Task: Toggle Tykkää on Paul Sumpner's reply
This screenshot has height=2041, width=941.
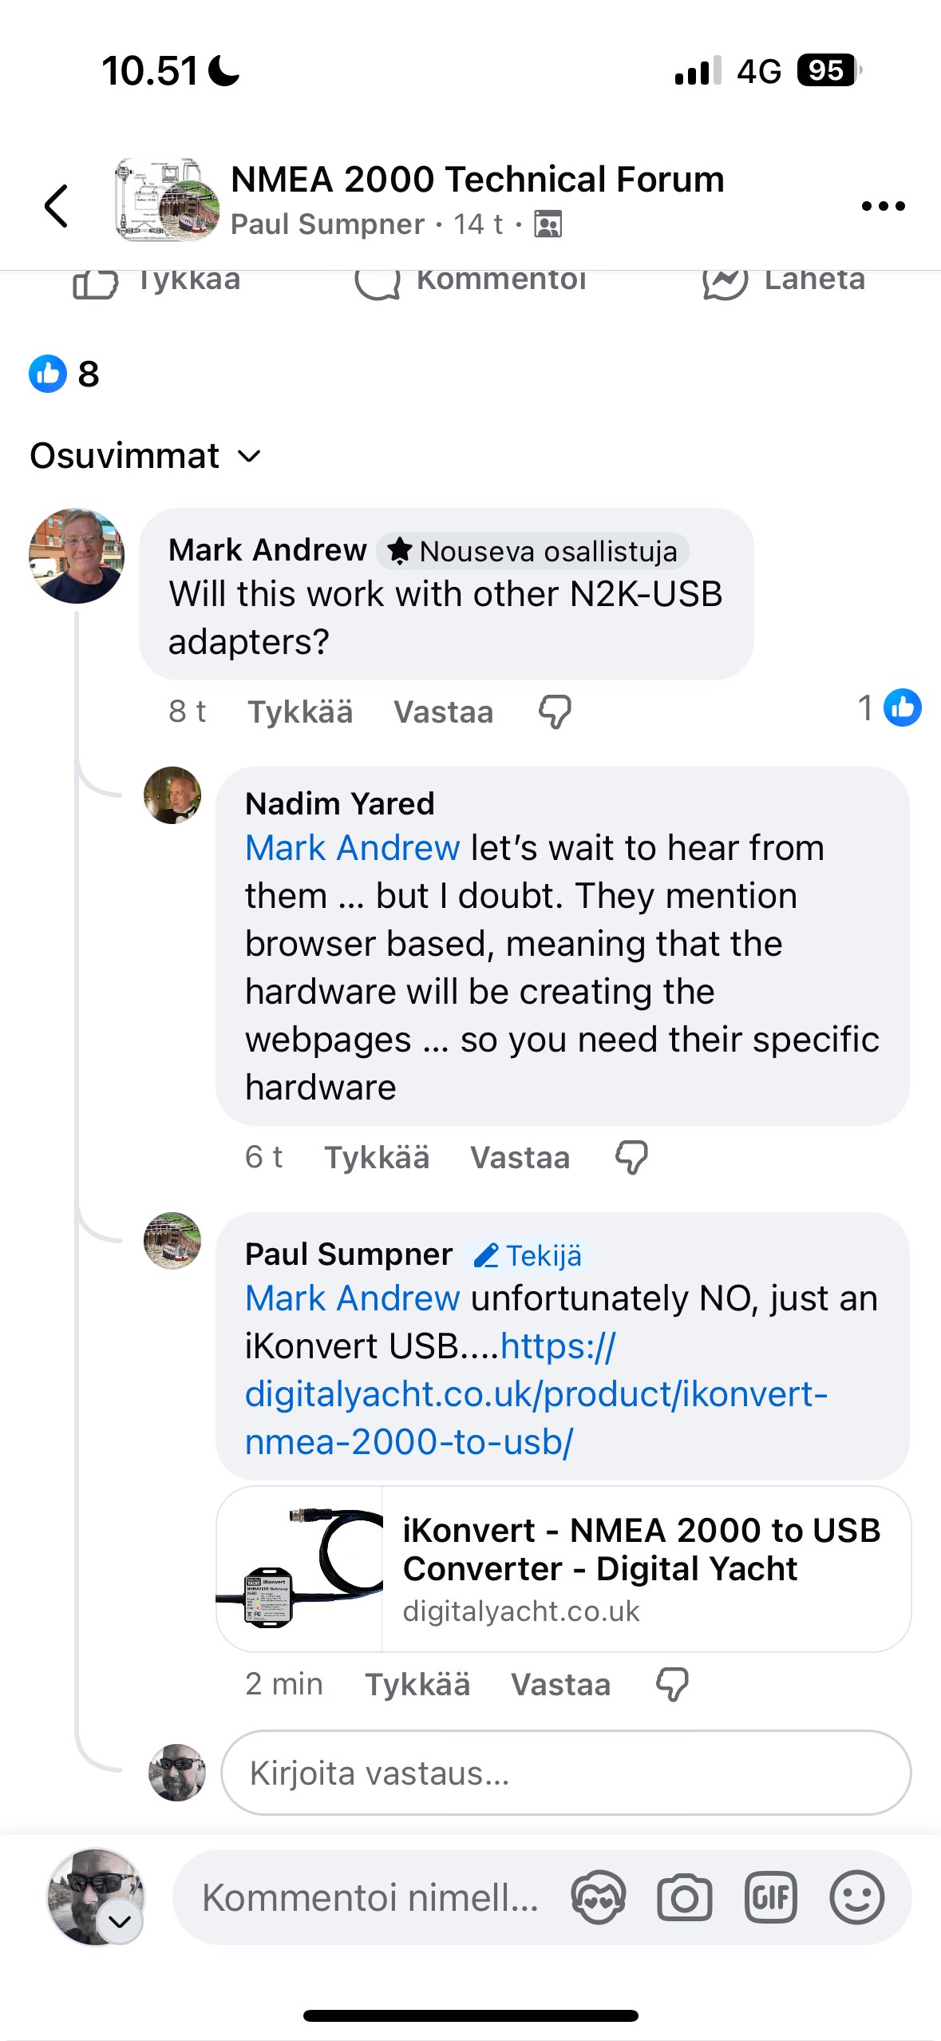Action: (417, 1684)
